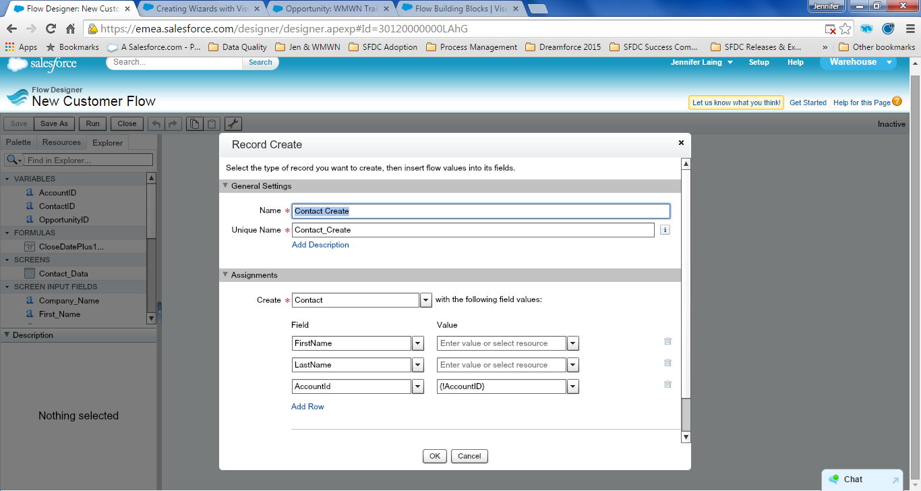This screenshot has height=491, width=921.
Task: Switch to the Resources tab
Action: click(x=61, y=142)
